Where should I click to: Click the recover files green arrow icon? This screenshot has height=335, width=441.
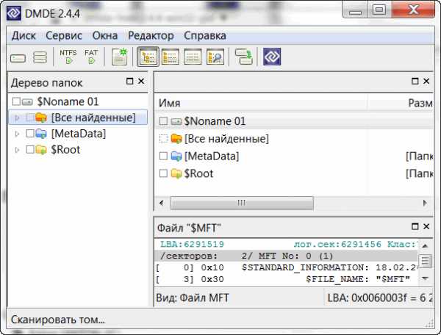point(244,57)
